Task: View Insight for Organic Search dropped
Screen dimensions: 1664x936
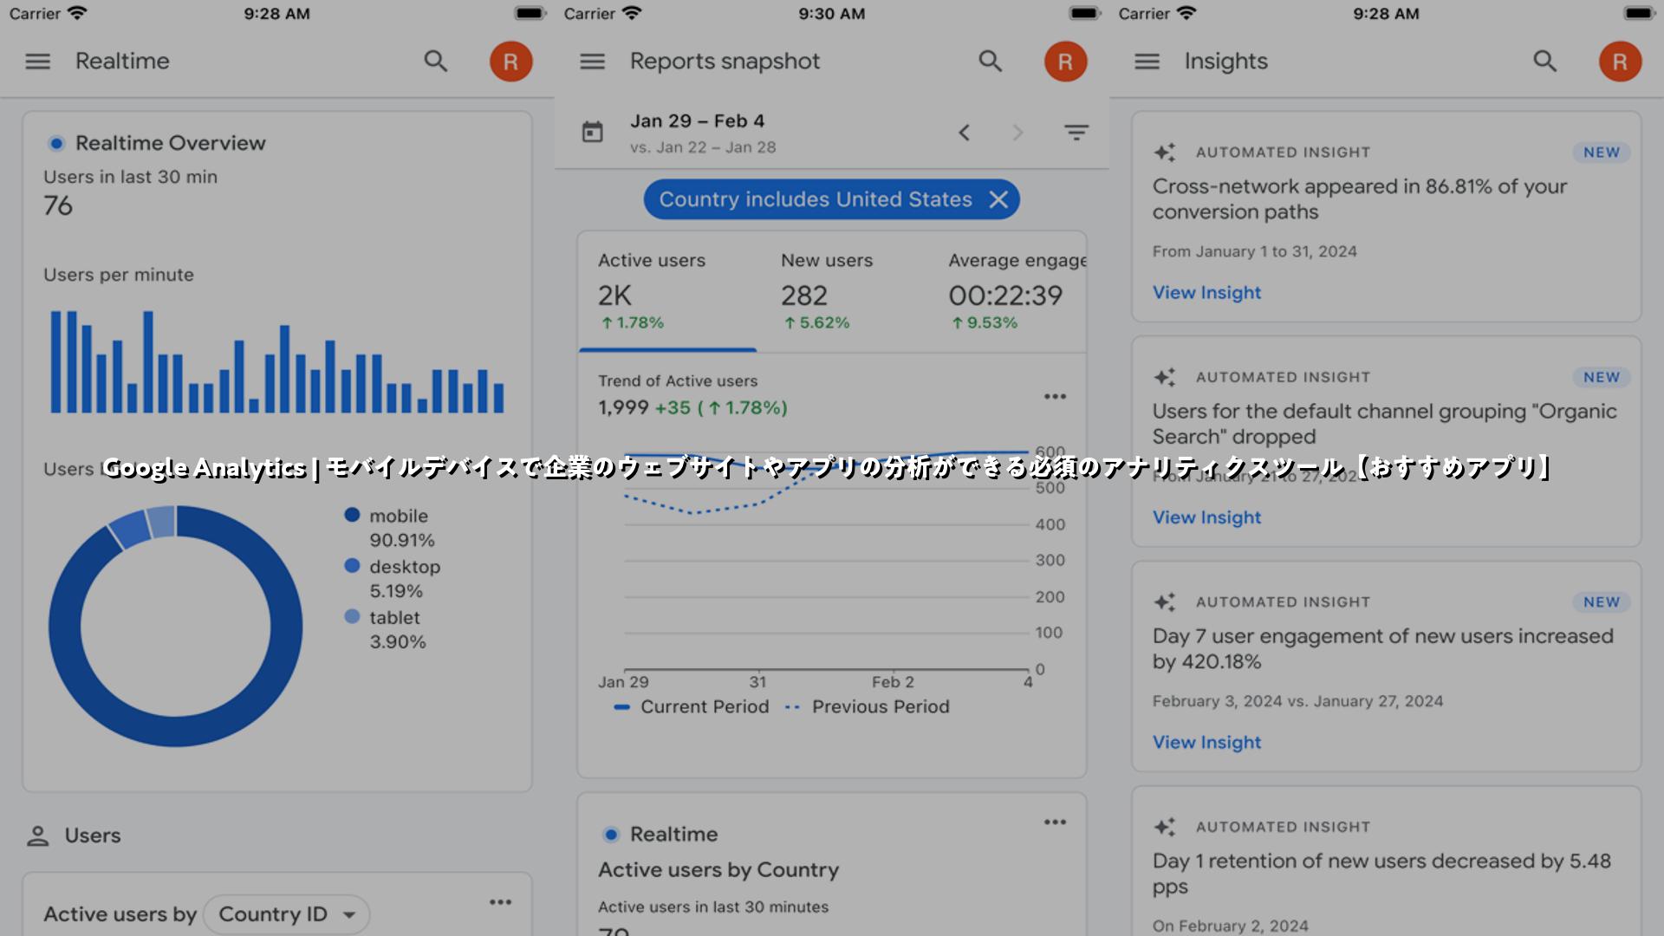Action: 1206,517
